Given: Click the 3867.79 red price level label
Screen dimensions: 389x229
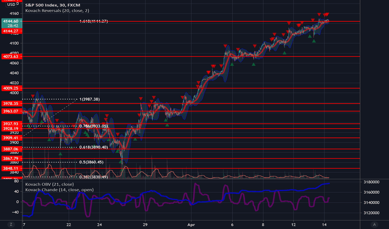Looking at the screenshot, I should 12,159.
